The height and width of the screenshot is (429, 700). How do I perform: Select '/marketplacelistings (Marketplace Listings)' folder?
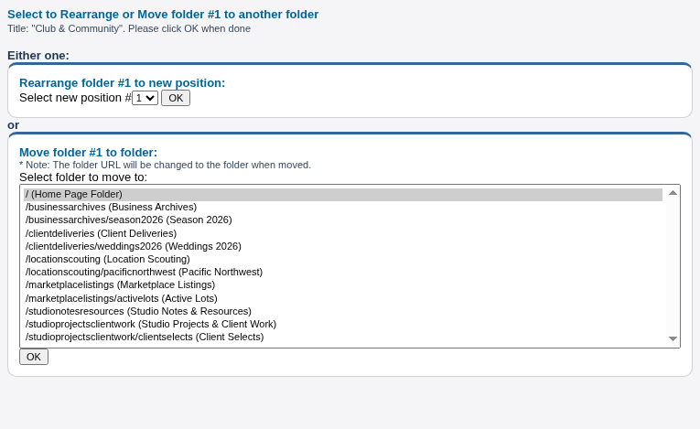(343, 285)
